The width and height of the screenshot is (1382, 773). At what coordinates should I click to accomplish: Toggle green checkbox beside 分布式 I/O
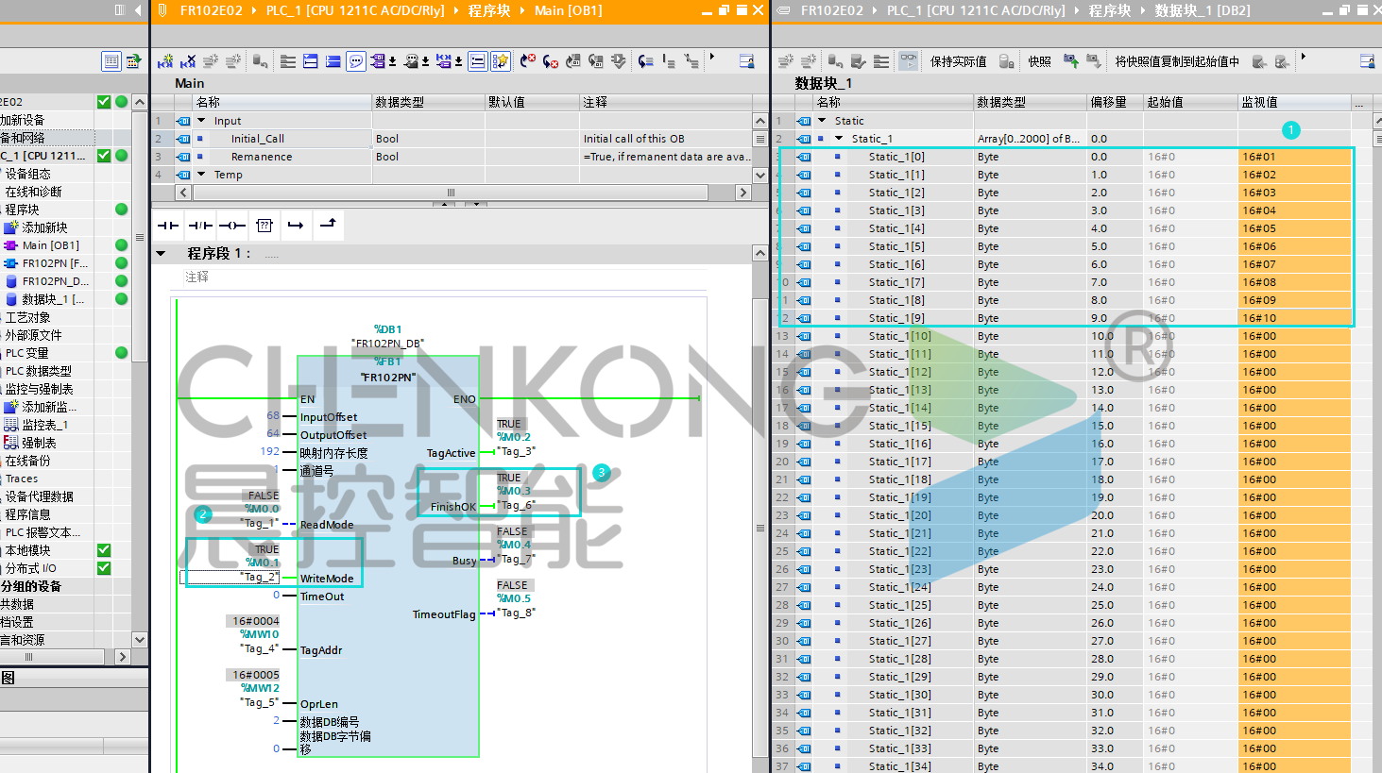[x=104, y=568]
